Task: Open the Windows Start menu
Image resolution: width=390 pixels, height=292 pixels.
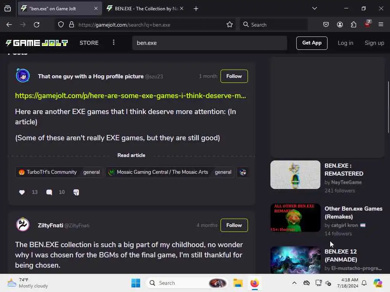Action: click(136, 283)
